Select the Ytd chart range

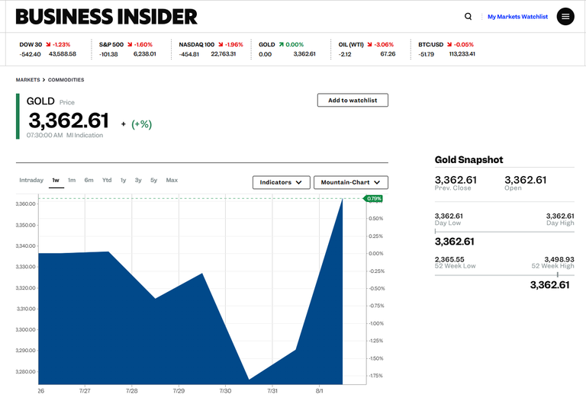(x=107, y=180)
